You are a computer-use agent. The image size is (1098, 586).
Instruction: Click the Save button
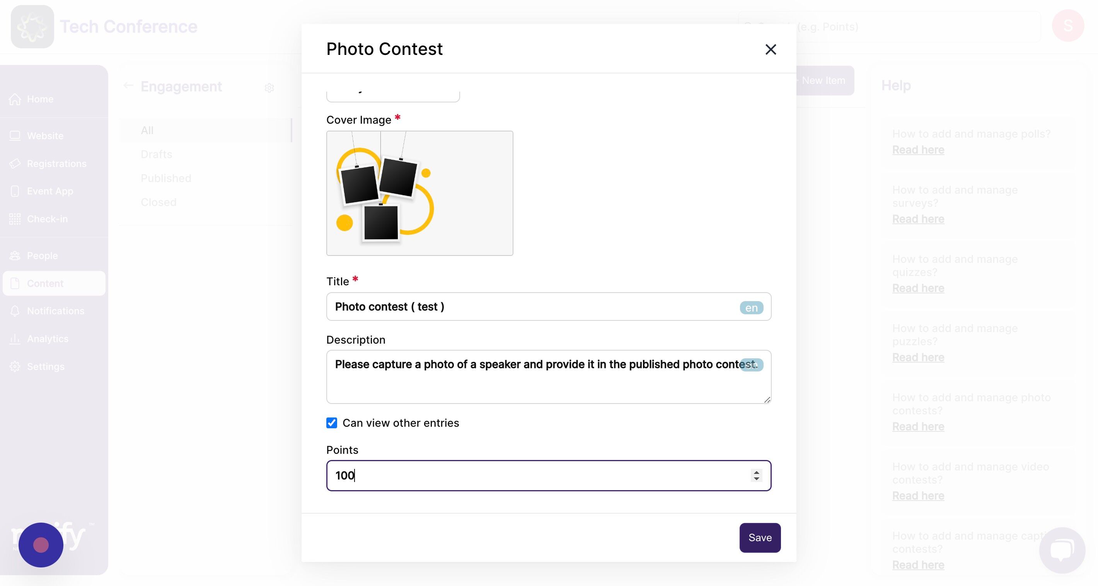click(x=760, y=537)
